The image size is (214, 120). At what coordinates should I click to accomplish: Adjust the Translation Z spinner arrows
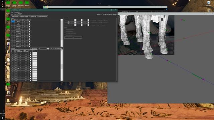pyautogui.click(x=88, y=20)
